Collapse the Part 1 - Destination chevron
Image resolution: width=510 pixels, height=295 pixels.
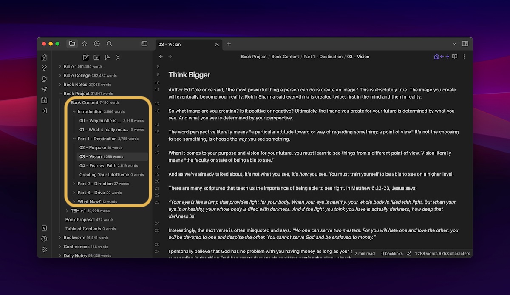coord(74,139)
